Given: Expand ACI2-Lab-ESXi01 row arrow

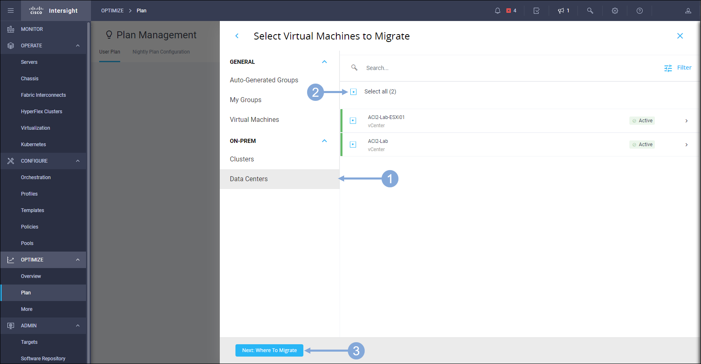Looking at the screenshot, I should click(687, 121).
